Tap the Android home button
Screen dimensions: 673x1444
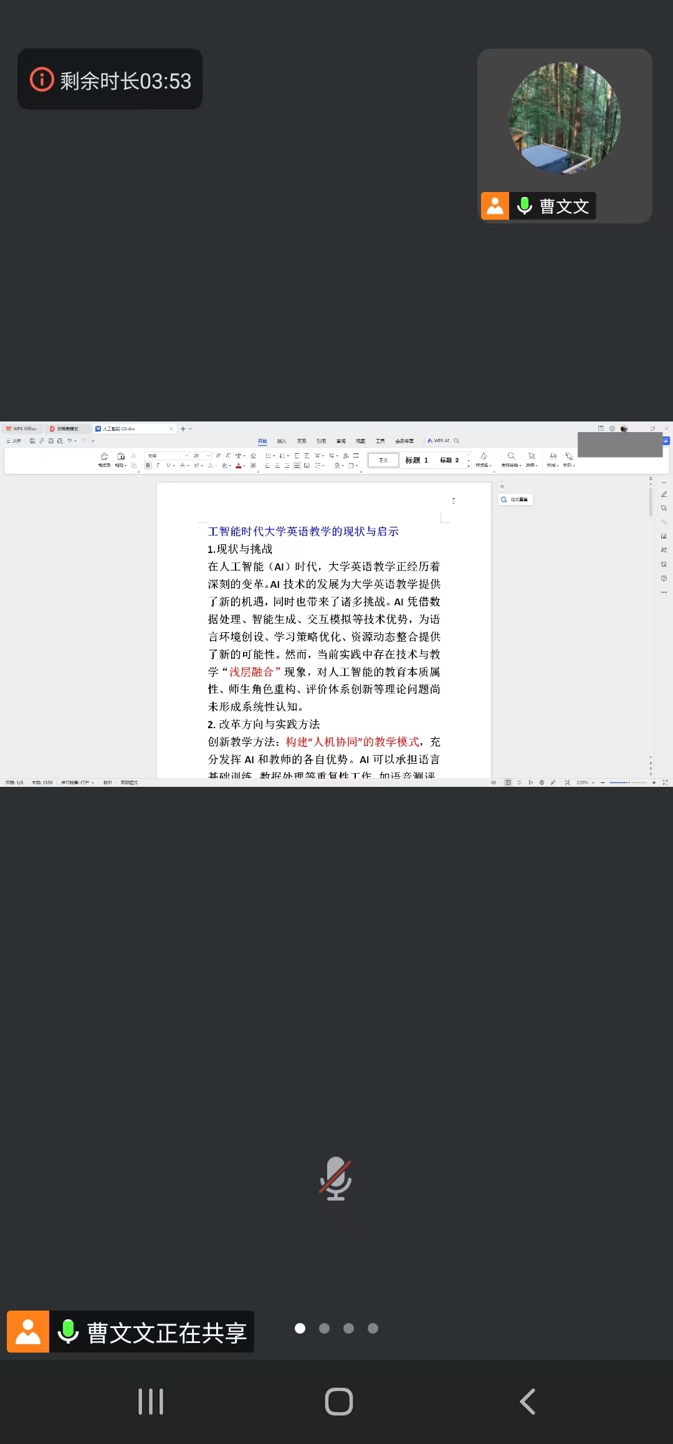coord(338,1402)
